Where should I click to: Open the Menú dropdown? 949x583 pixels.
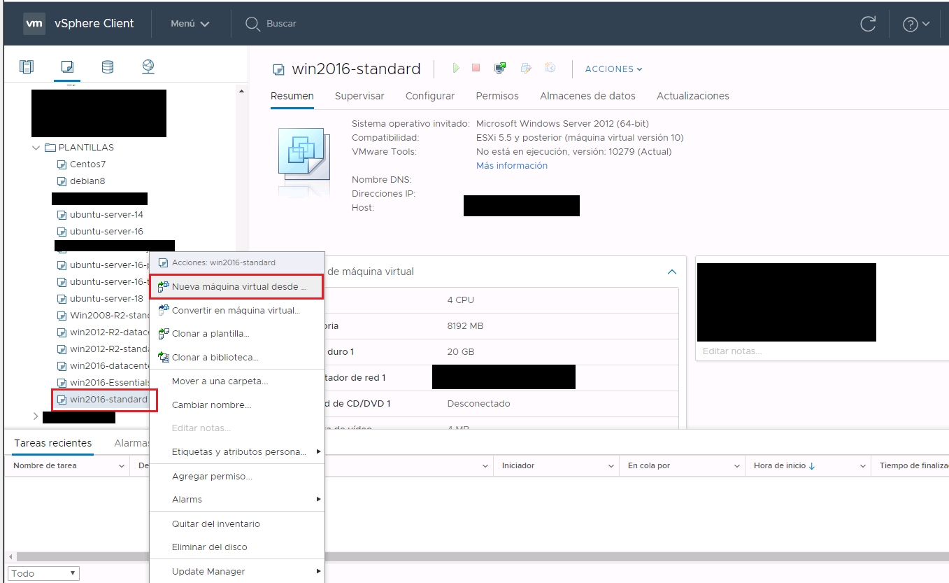pyautogui.click(x=190, y=24)
